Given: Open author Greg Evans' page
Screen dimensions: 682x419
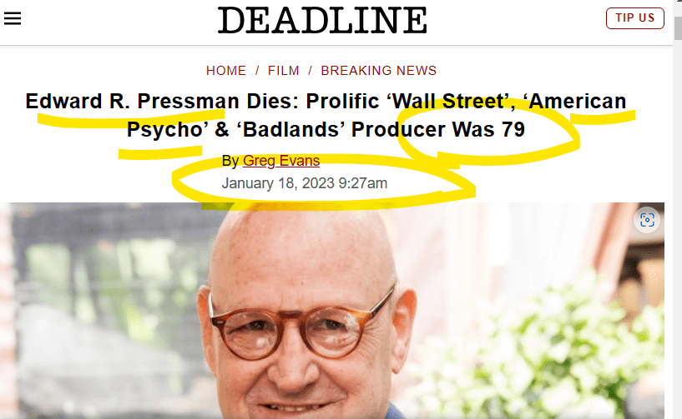Looking at the screenshot, I should 281,161.
